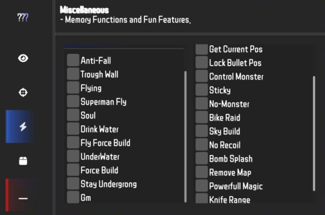Screen dimensions: 325x215
Task: Toggle the Flying checkbox
Action: (x=73, y=88)
